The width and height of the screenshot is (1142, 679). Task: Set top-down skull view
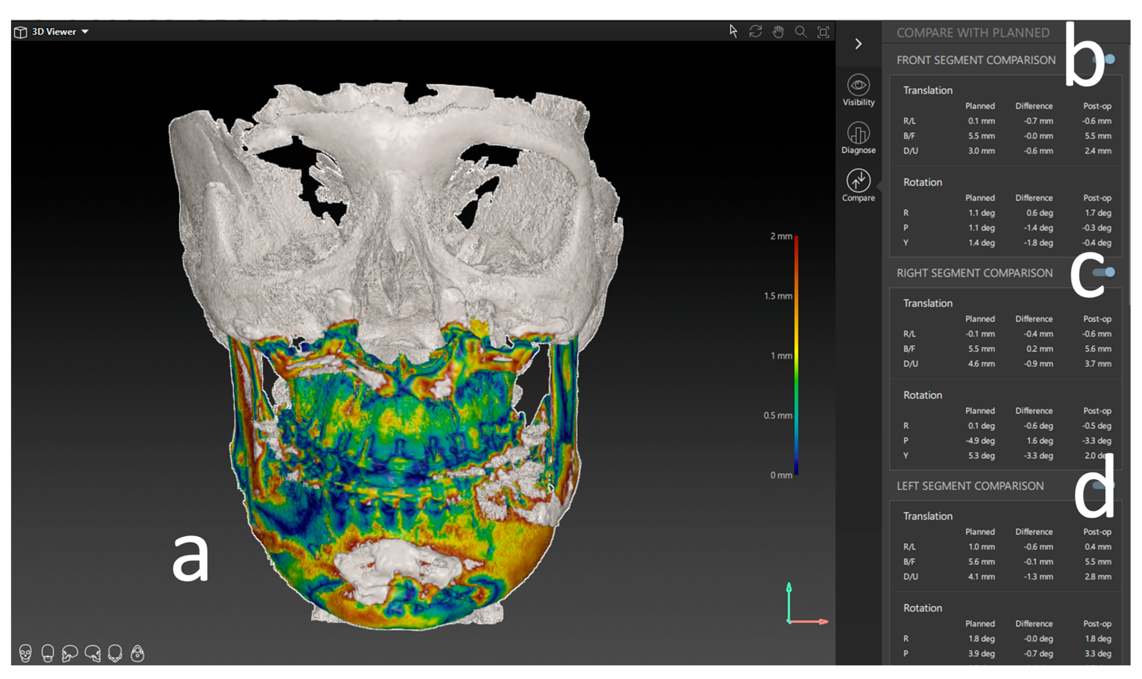coord(115,653)
